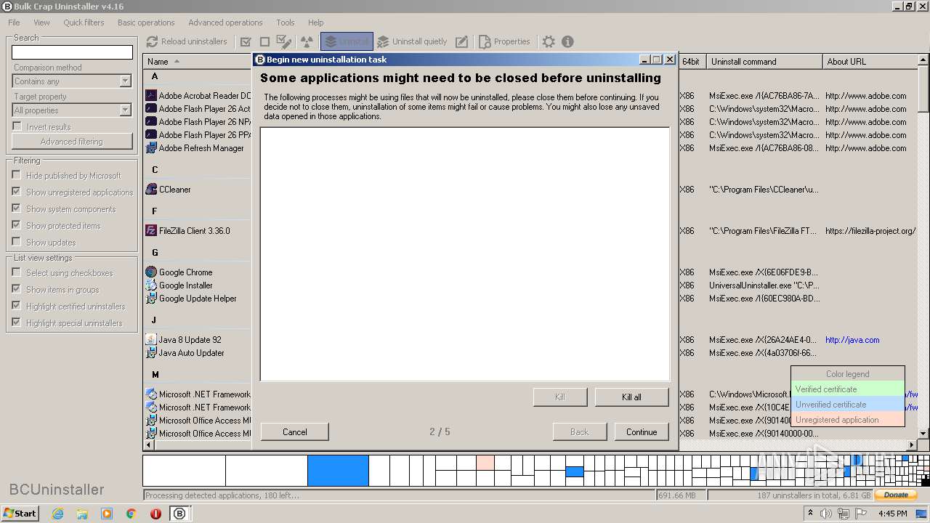Click the Google Chrome list entry icon
This screenshot has height=523, width=930.
point(151,272)
